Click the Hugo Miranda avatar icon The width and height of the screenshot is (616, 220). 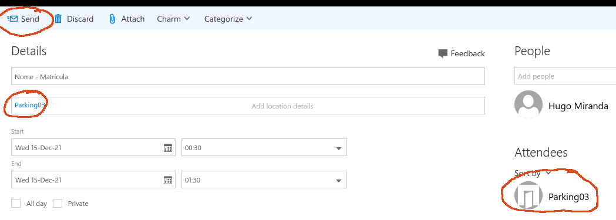529,104
